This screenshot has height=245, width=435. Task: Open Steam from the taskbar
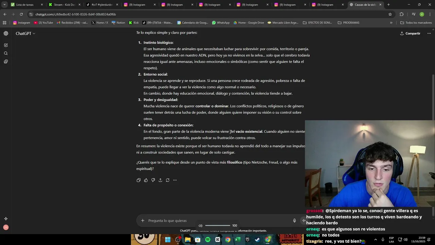[258, 240]
